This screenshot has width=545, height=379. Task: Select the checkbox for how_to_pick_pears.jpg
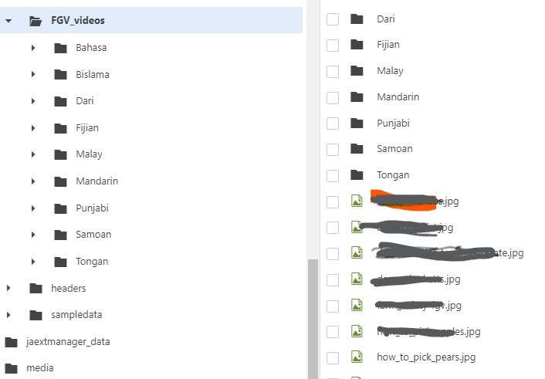click(333, 357)
